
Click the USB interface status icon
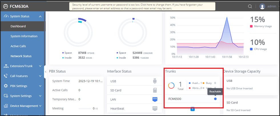[155, 81]
